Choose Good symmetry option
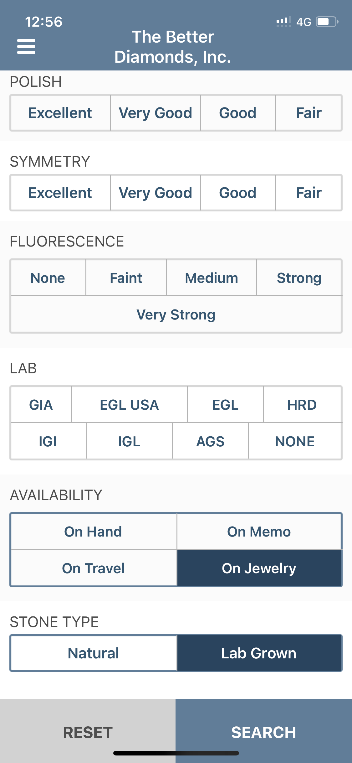The image size is (352, 763). click(x=238, y=193)
